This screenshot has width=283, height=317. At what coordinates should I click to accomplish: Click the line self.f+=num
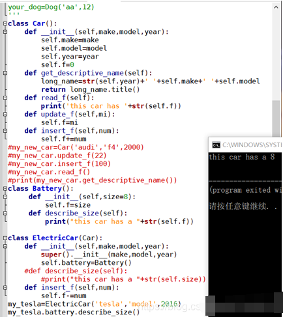click(64, 139)
